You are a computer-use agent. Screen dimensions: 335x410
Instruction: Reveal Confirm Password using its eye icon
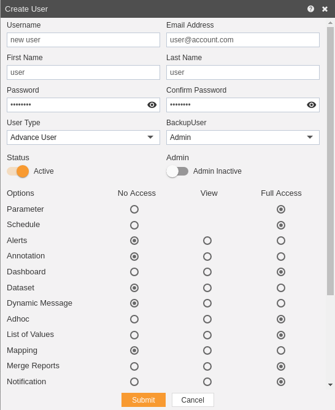pyautogui.click(x=311, y=105)
